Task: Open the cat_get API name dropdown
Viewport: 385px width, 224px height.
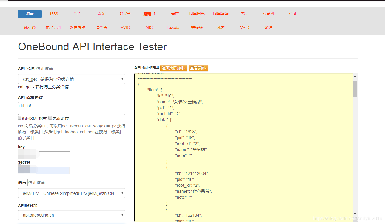Action: [x=72, y=79]
